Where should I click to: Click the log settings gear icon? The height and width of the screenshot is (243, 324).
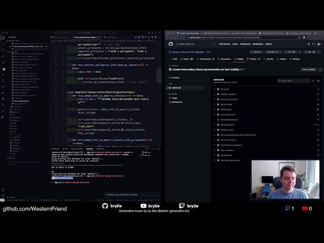pos(318,80)
